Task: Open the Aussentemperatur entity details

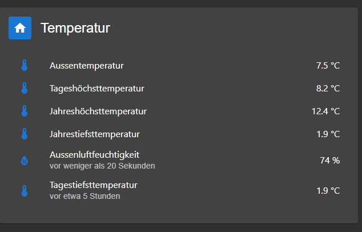Action: pyautogui.click(x=86, y=66)
